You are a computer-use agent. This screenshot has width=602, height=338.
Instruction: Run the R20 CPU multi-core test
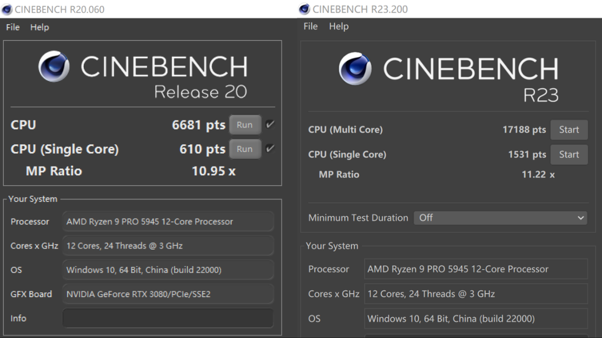pyautogui.click(x=245, y=125)
